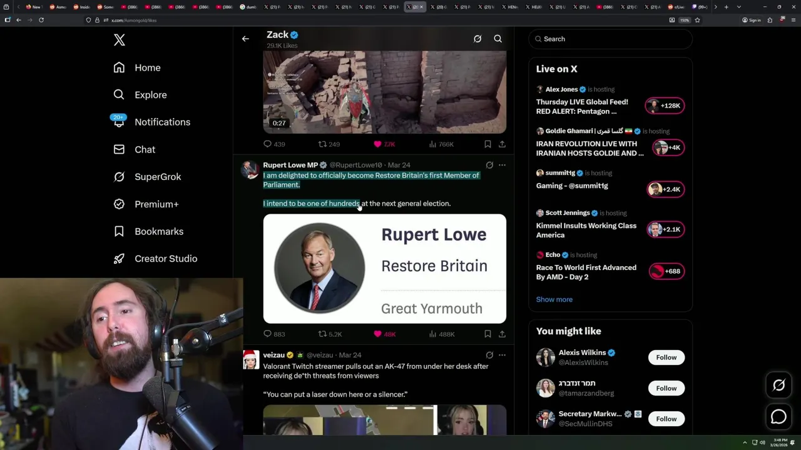The height and width of the screenshot is (450, 801).
Task: Click Sign in in the browser toolbar
Action: point(751,20)
